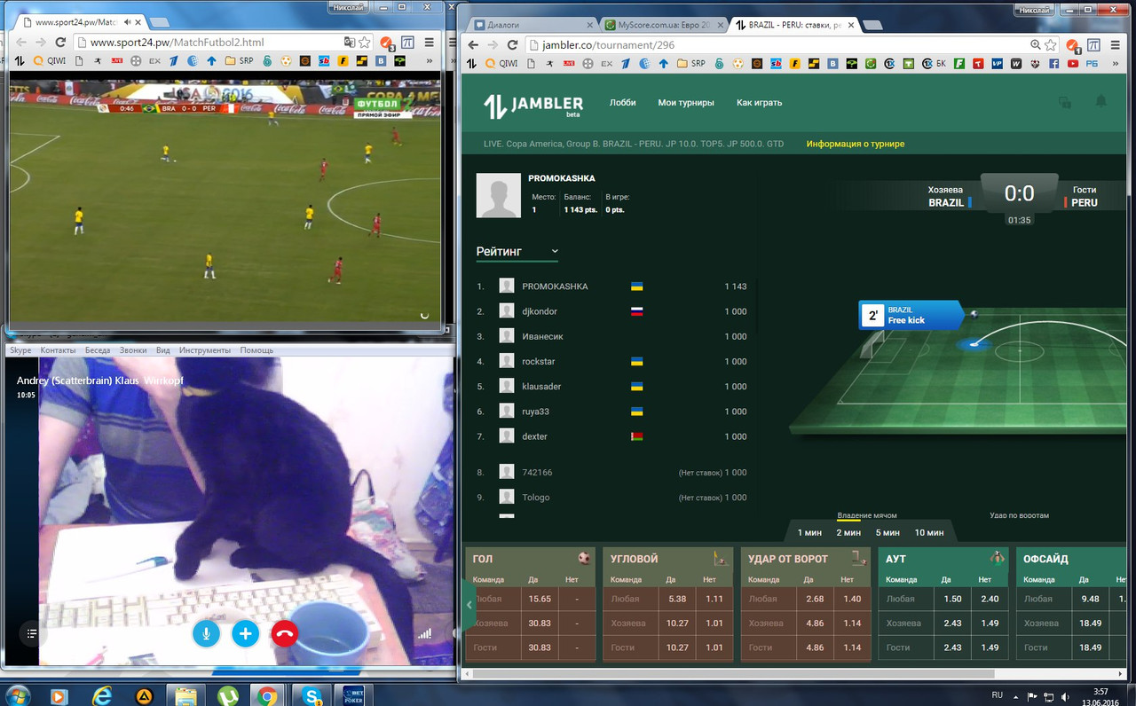Bet 2.43 on АУТ Хозяева Да
The width and height of the screenshot is (1136, 706).
click(953, 623)
